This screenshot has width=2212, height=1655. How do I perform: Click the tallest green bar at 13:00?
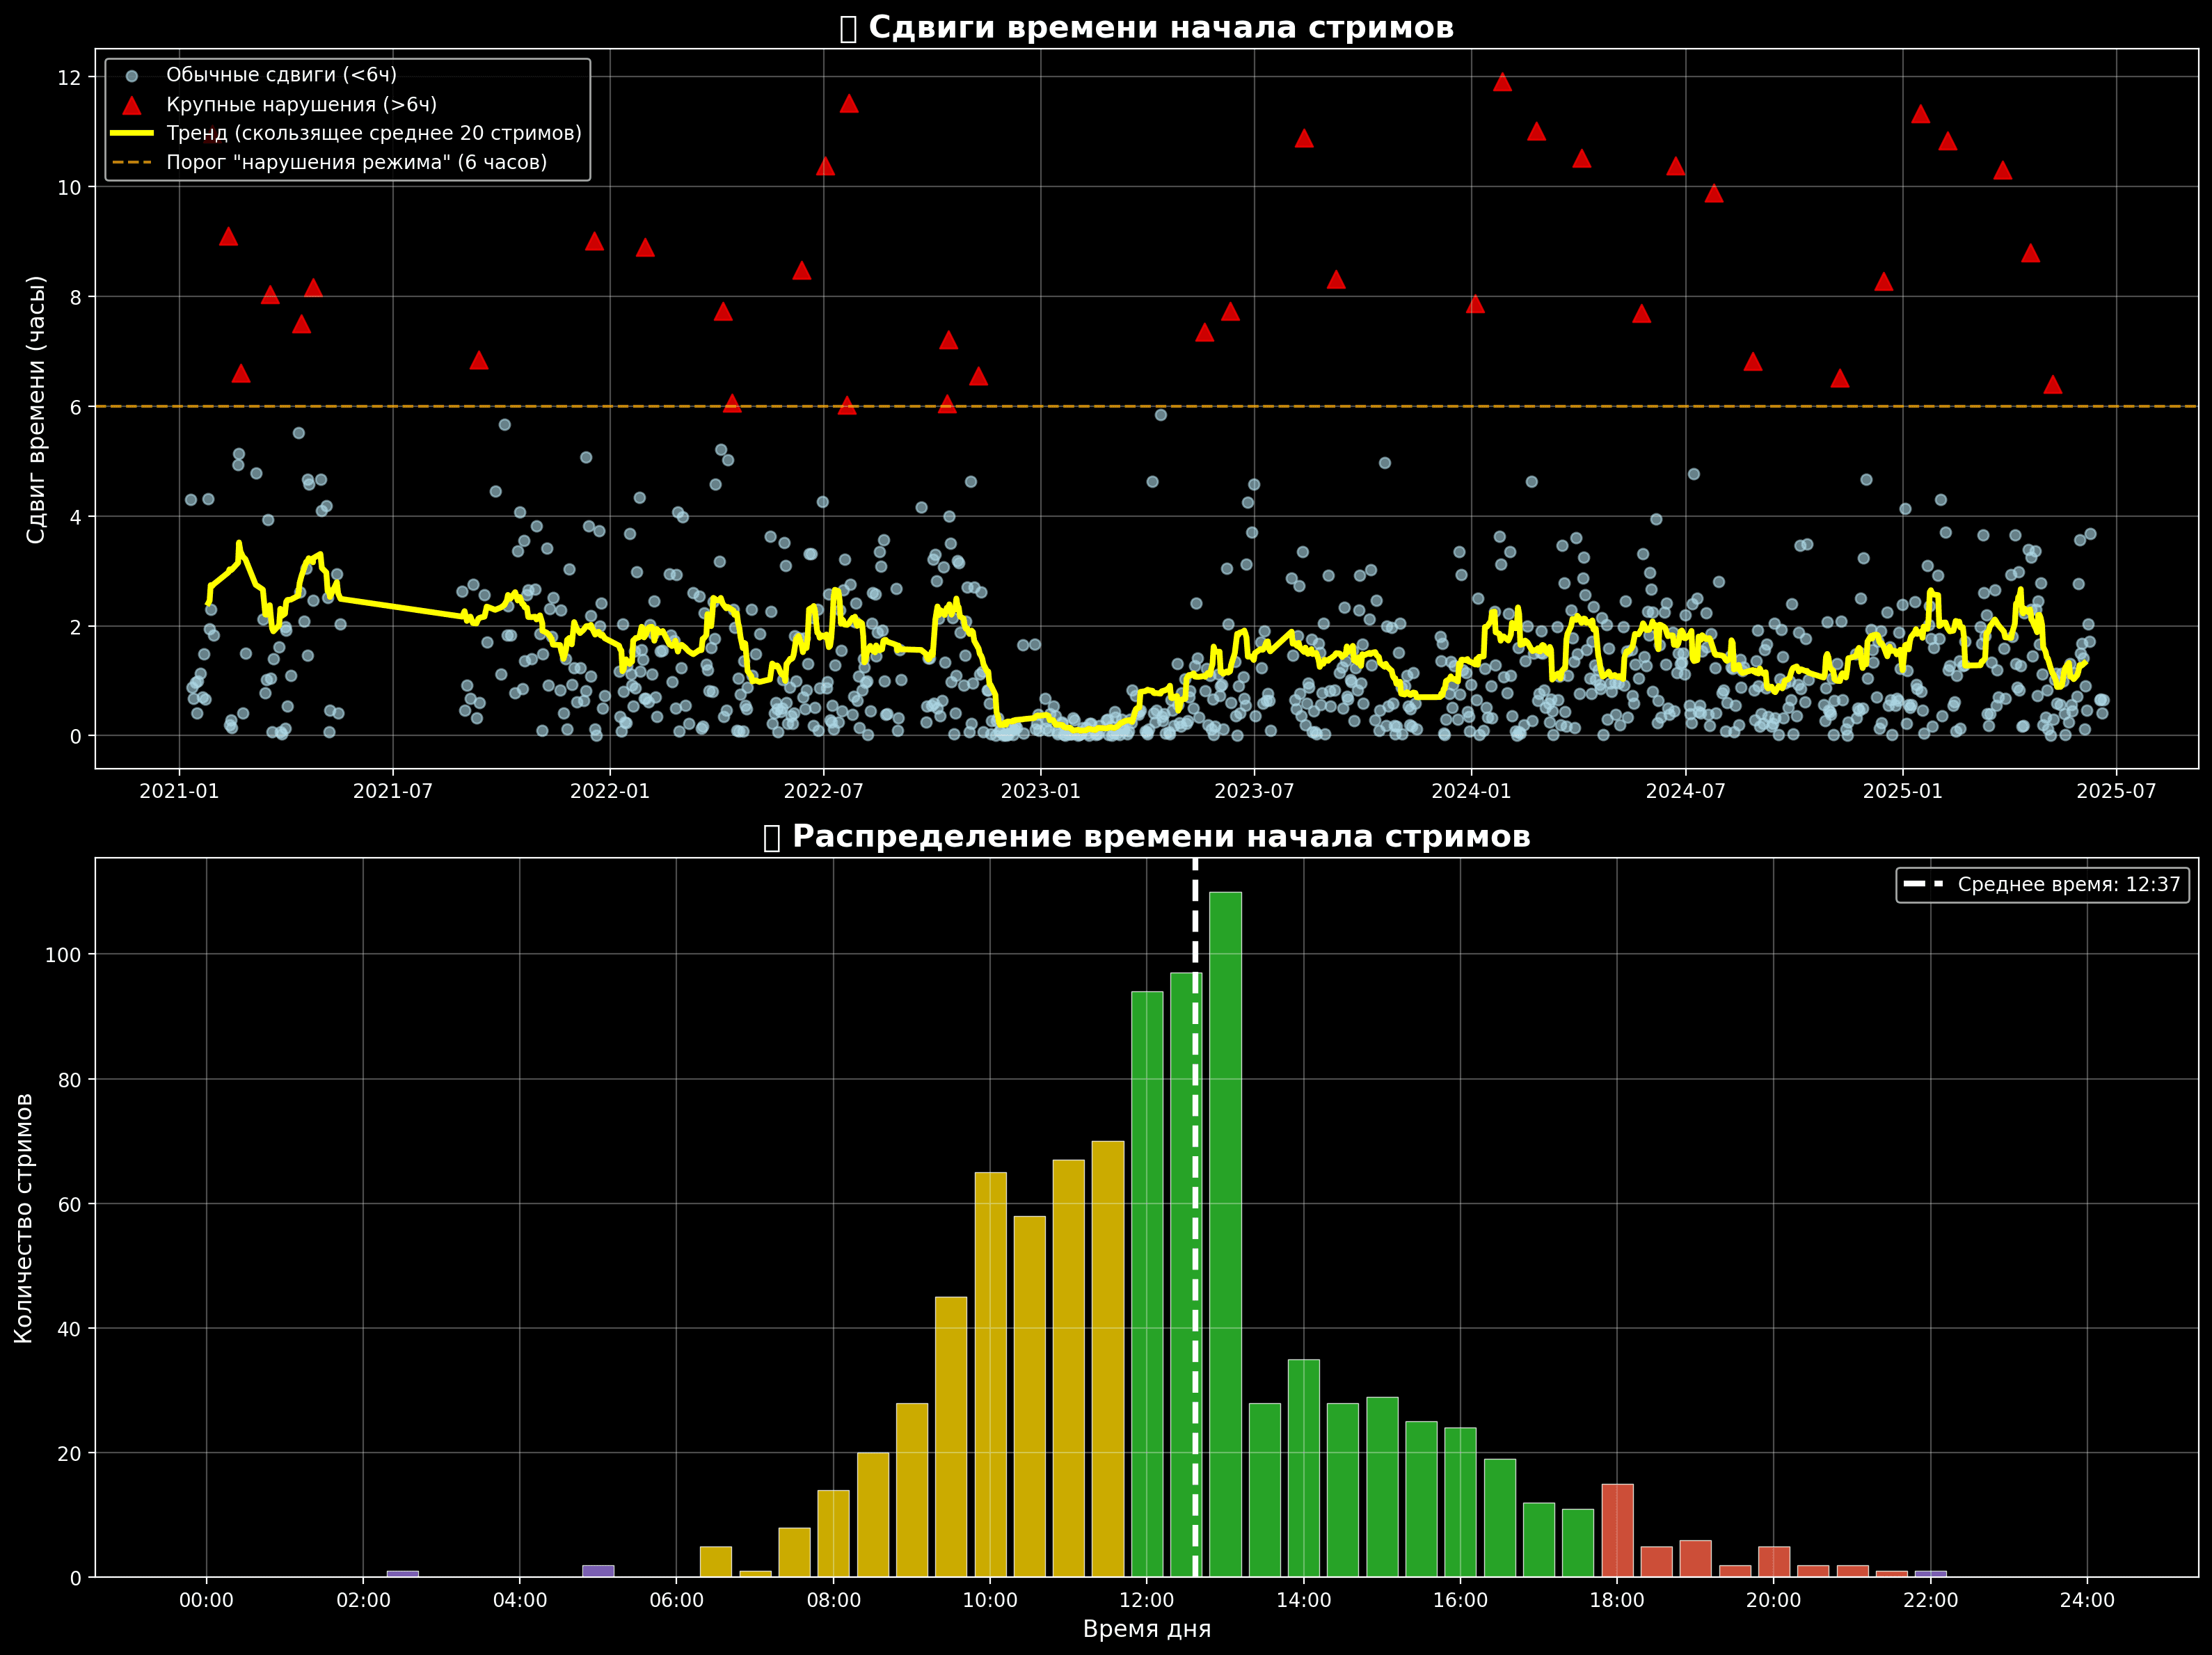click(x=1225, y=1235)
